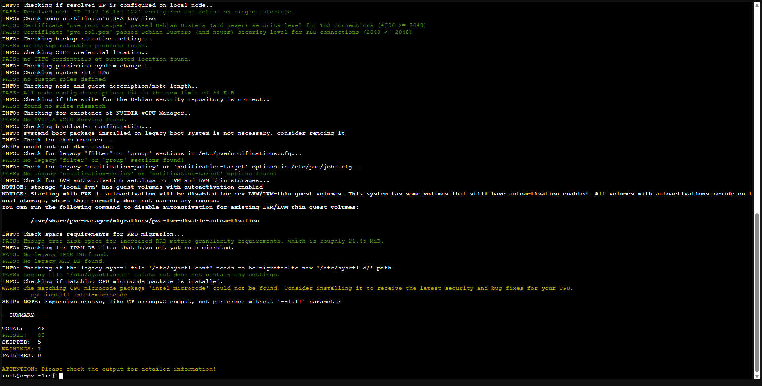Click the empty scrollbar track above the thumb
Screen dimensions: 762x386
tap(757, 107)
